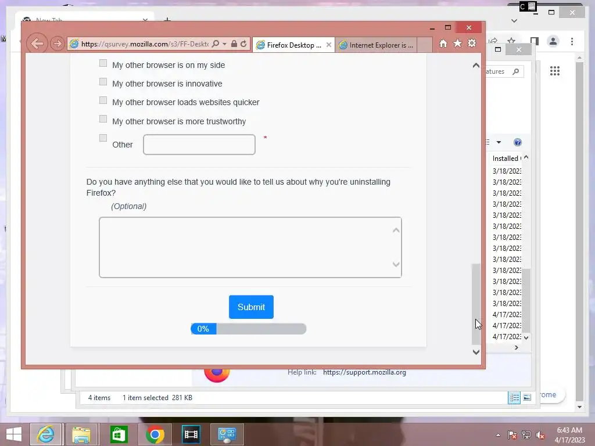Screen dimensions: 595x446
Task: Switch to the Internet Explorer is... tab
Action: click(x=377, y=45)
